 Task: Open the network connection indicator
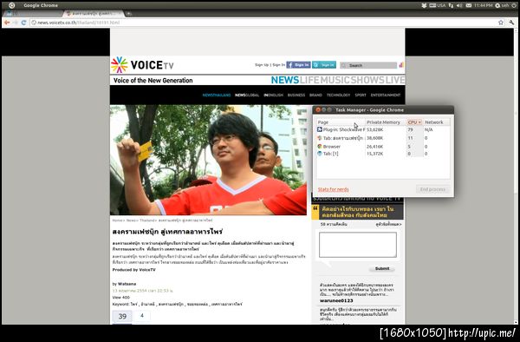tap(451, 5)
